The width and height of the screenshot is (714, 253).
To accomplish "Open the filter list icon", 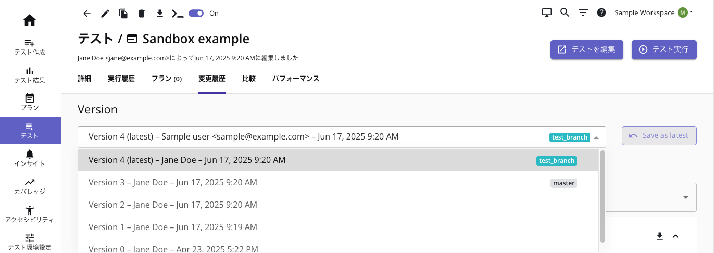I will click(x=583, y=12).
